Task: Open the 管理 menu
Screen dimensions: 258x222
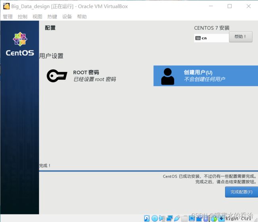Action: pyautogui.click(x=8, y=16)
